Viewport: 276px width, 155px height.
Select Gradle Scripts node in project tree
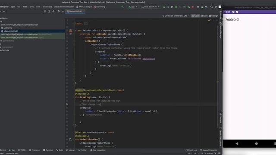5,50
